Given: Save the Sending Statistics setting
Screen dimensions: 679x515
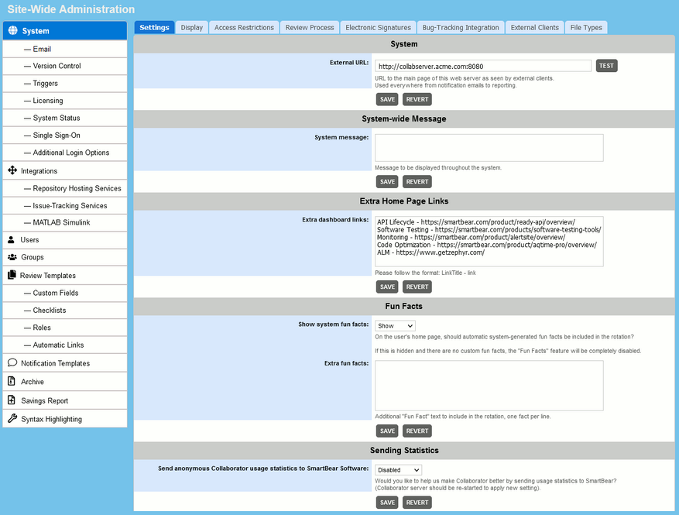Looking at the screenshot, I should pos(387,503).
